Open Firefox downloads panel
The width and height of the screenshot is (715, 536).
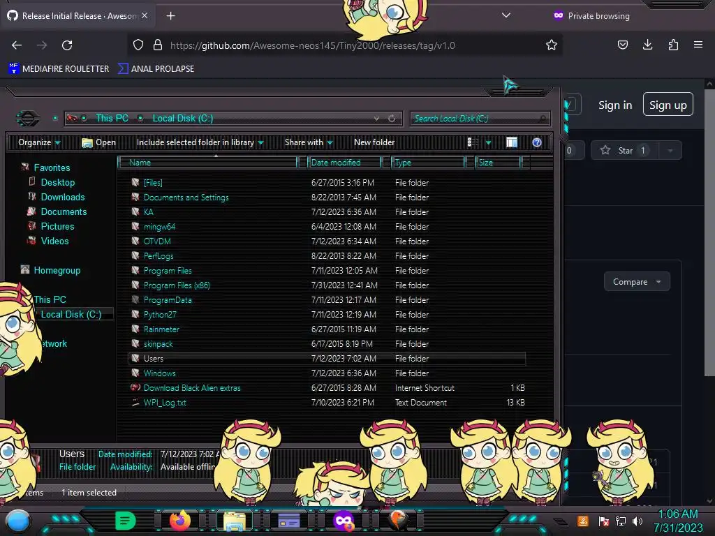click(647, 45)
